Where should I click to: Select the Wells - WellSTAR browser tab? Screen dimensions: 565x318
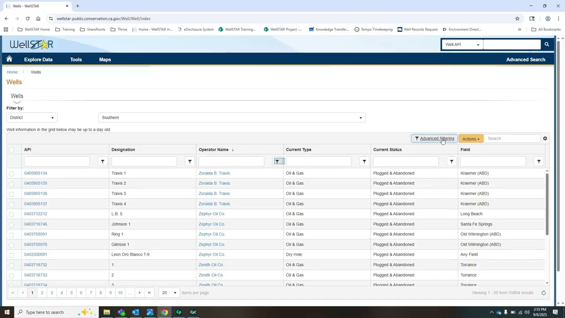[37, 6]
